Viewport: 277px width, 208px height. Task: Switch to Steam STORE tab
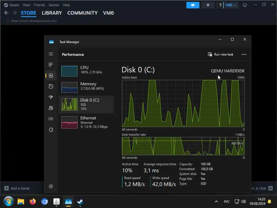click(x=29, y=13)
